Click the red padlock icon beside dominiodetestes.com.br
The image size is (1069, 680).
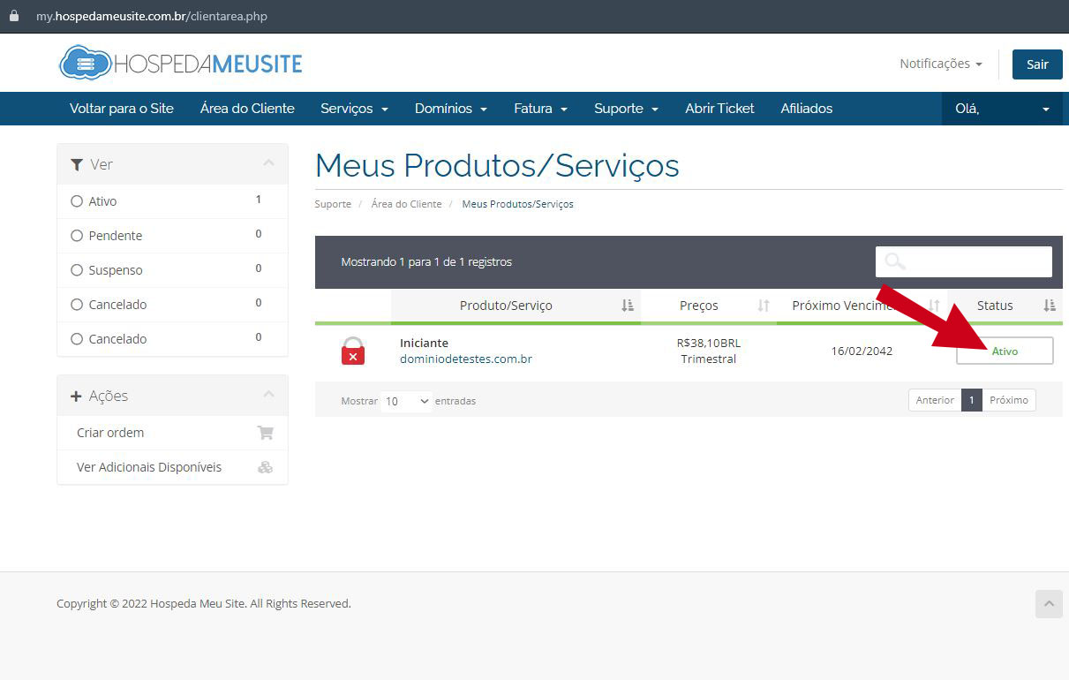(353, 351)
